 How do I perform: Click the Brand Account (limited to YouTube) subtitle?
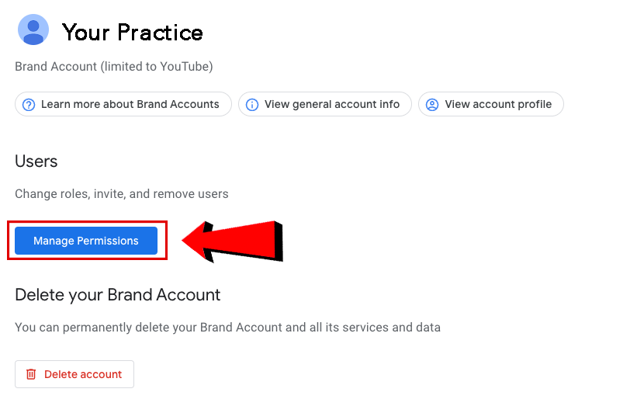point(114,67)
